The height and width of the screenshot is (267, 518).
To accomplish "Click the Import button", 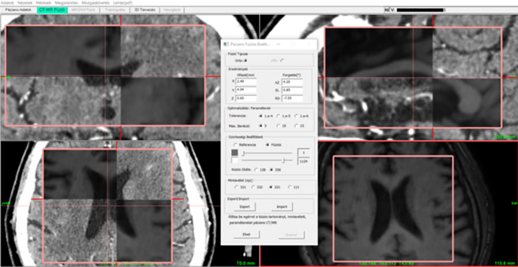I will [282, 207].
